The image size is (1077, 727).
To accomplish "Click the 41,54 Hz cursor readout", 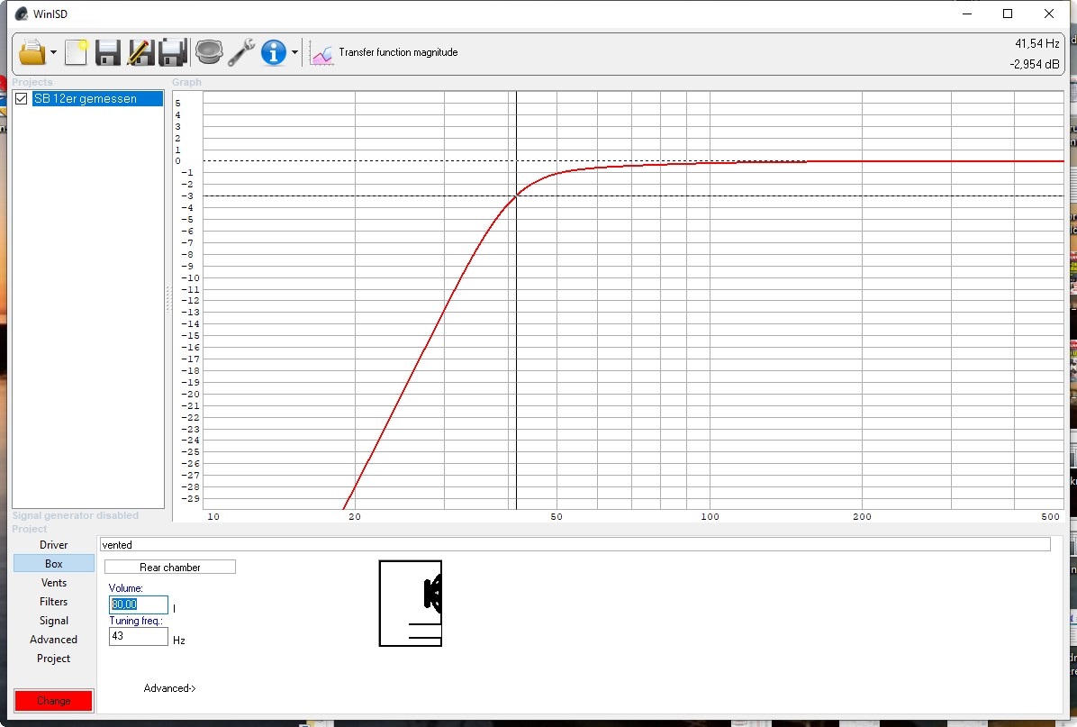I will coord(1037,43).
